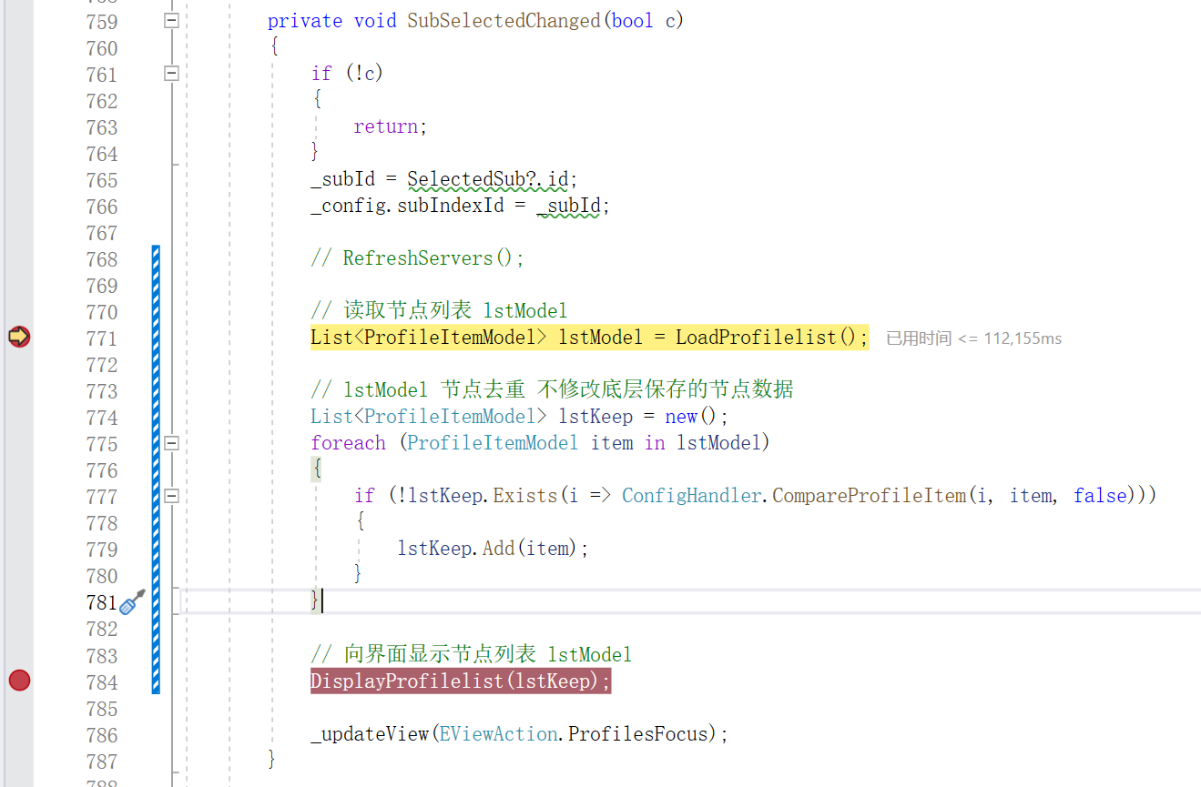Open the screwdriver quick actions on line 781
This screenshot has height=787, width=1201.
133,601
